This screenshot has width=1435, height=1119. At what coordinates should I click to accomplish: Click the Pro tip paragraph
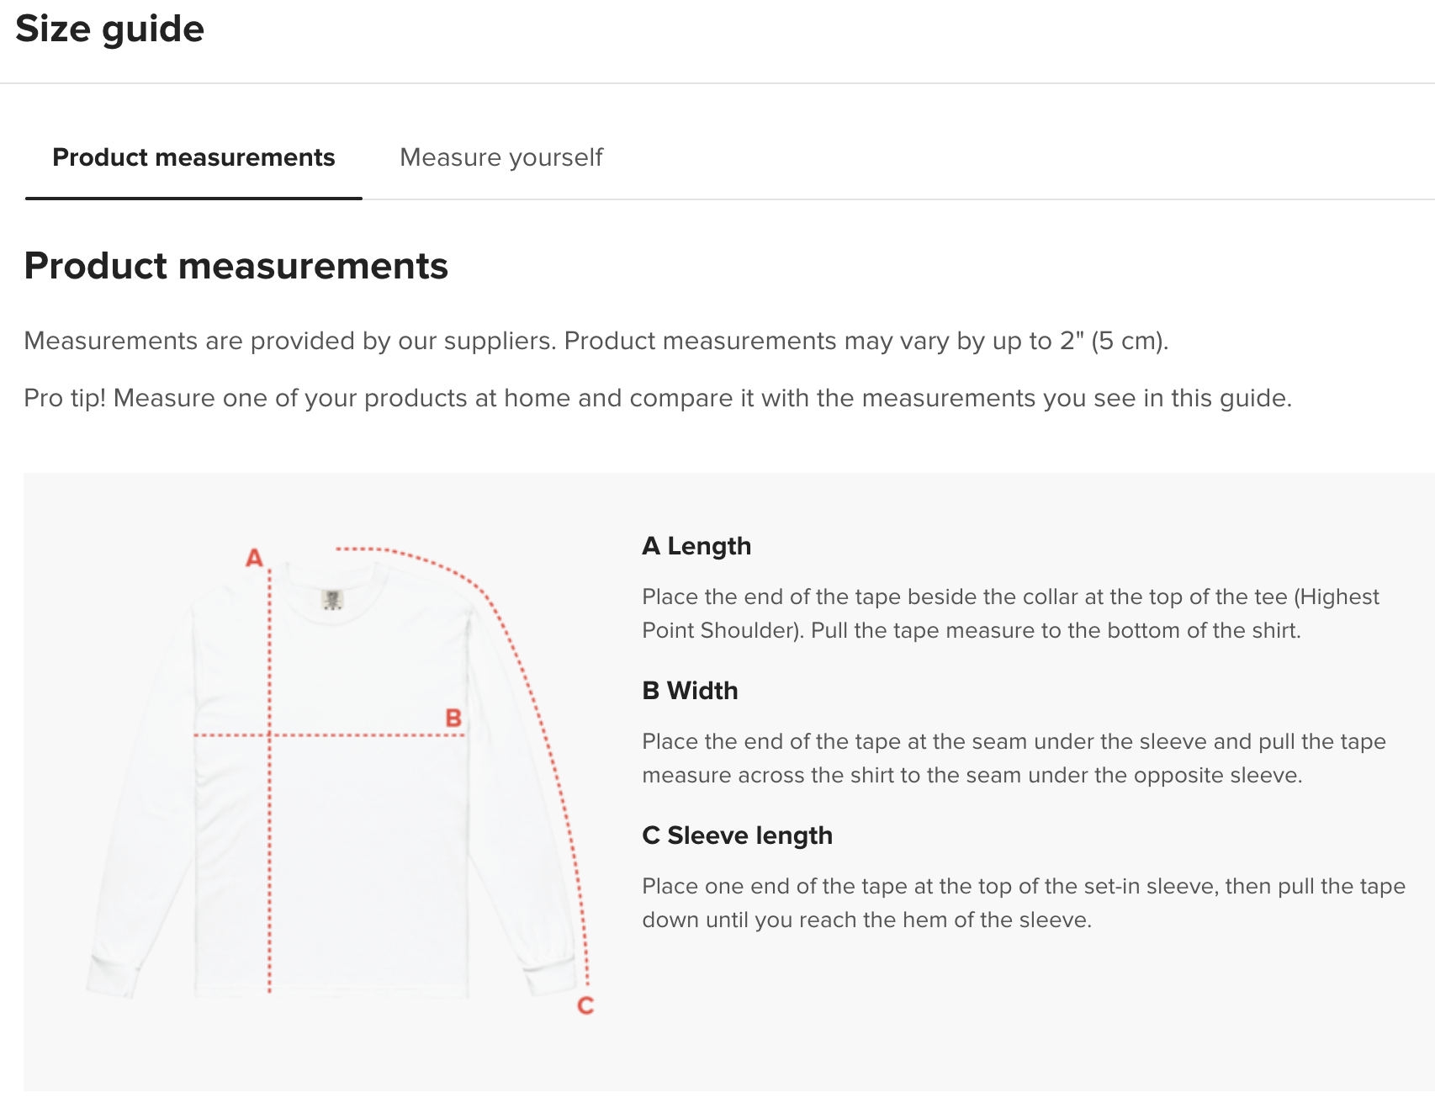pyautogui.click(x=658, y=398)
